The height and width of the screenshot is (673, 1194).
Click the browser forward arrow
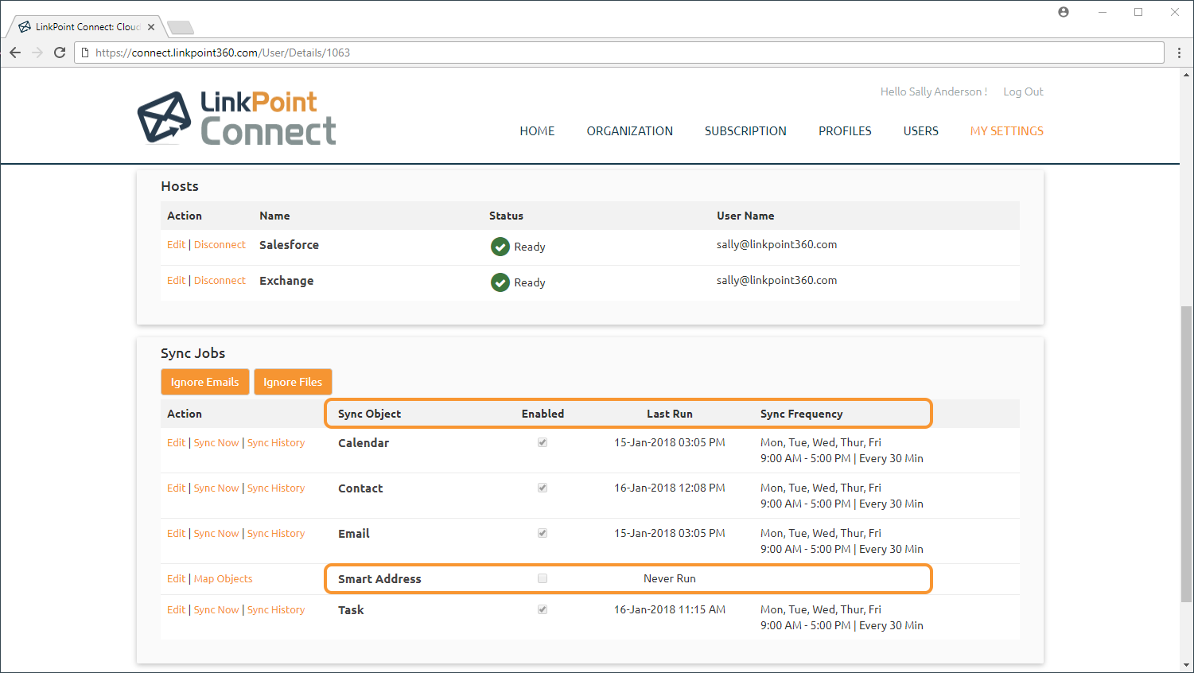[x=37, y=53]
